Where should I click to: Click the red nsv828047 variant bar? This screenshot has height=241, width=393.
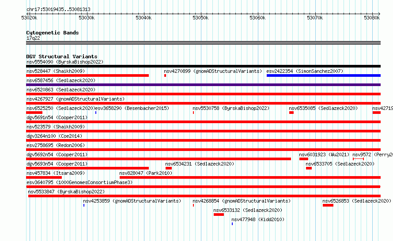(250, 177)
